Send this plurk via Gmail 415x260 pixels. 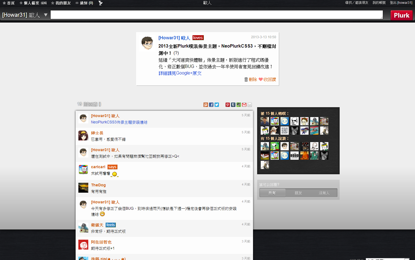point(244,105)
